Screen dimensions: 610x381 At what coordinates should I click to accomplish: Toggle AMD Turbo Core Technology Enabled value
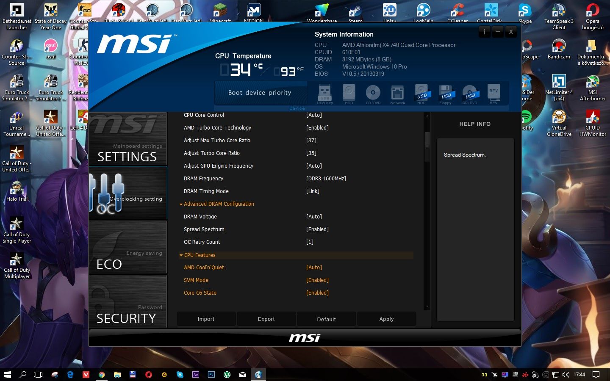click(x=317, y=128)
